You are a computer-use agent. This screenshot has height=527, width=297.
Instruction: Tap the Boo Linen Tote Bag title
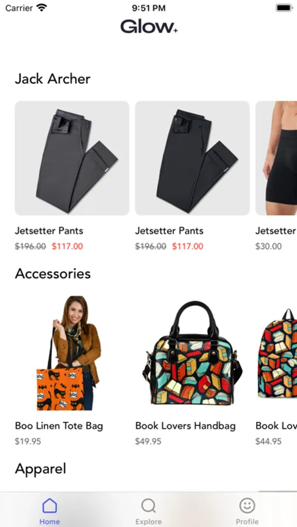click(x=59, y=426)
